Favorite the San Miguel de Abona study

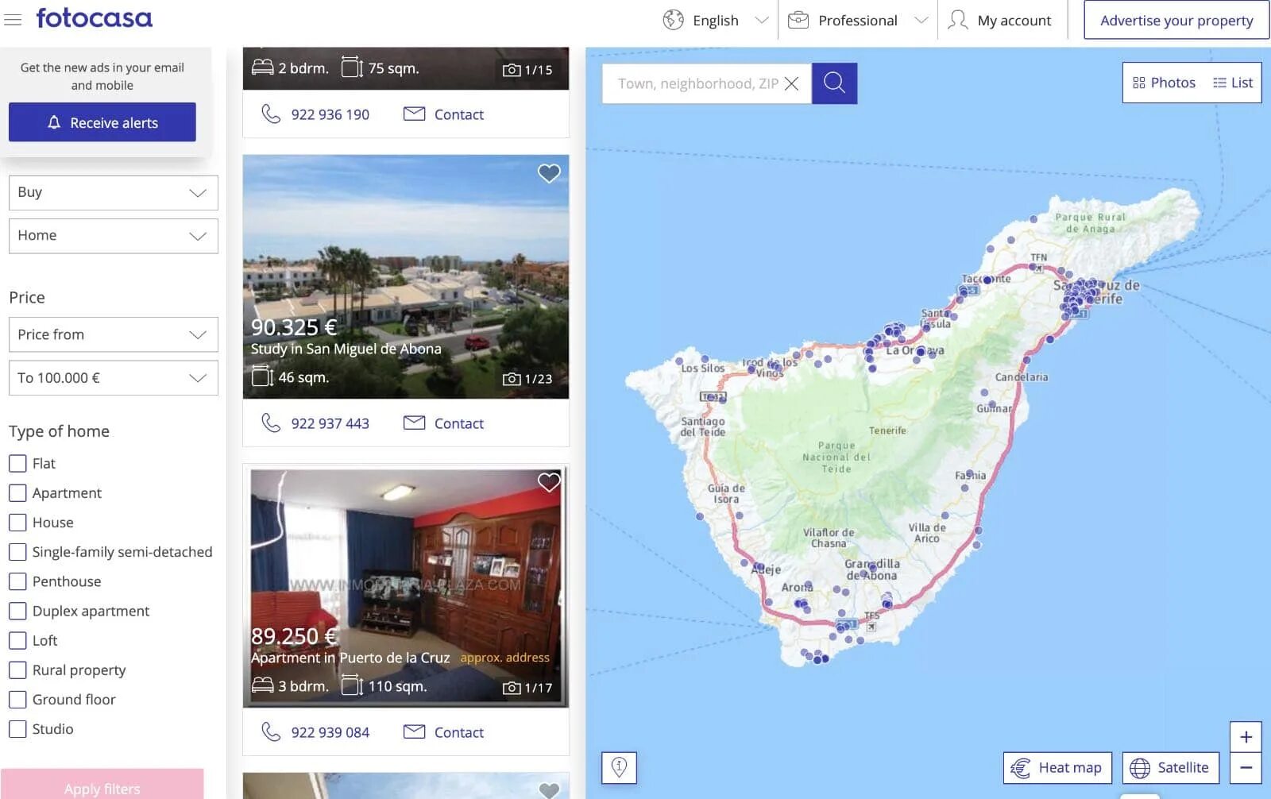(x=549, y=173)
